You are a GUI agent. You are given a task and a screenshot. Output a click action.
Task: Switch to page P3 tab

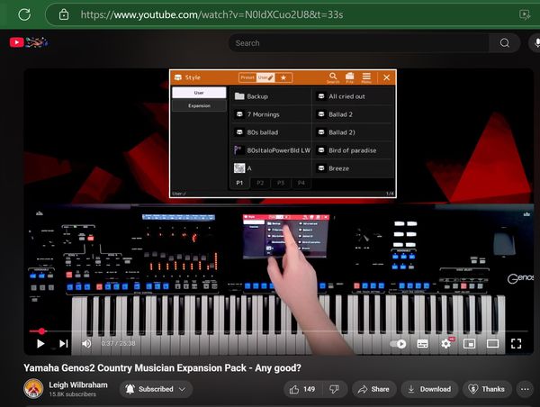281,183
